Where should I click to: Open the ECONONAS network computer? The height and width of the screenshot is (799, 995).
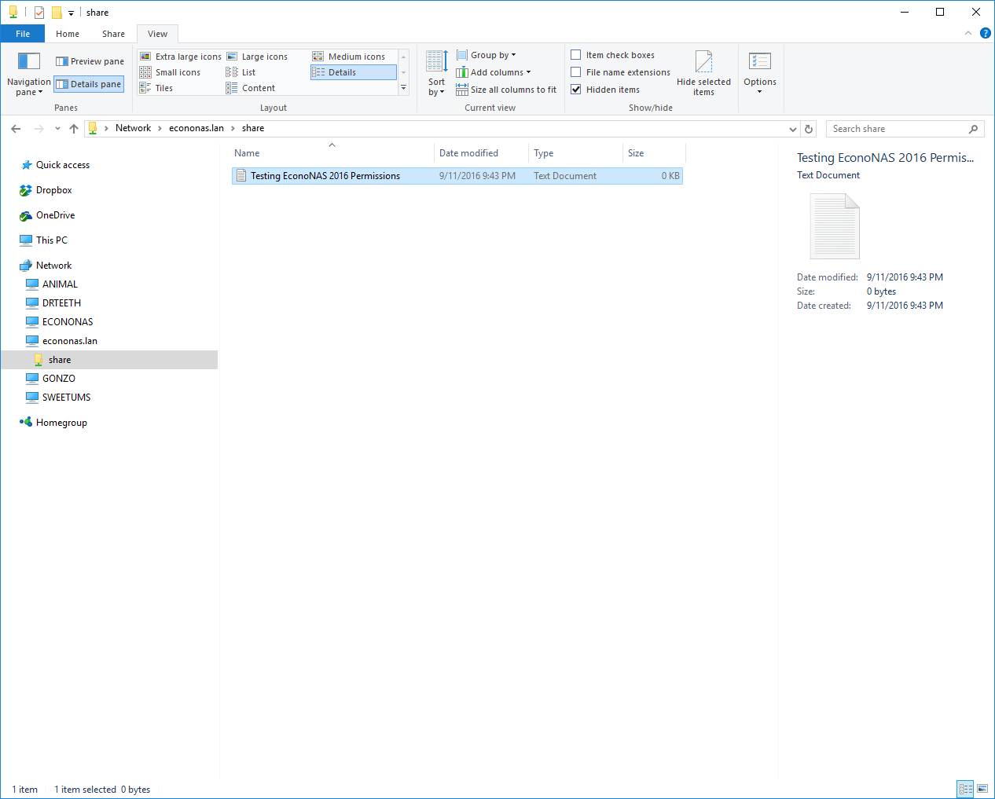68,322
